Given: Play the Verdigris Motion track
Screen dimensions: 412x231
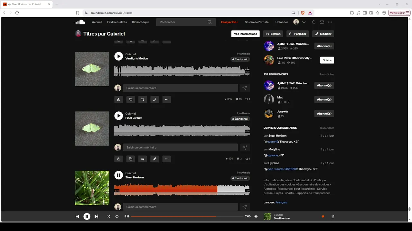Looking at the screenshot, I should pos(118,56).
